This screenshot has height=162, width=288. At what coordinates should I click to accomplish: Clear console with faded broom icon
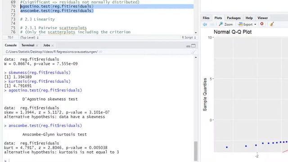coord(193,52)
